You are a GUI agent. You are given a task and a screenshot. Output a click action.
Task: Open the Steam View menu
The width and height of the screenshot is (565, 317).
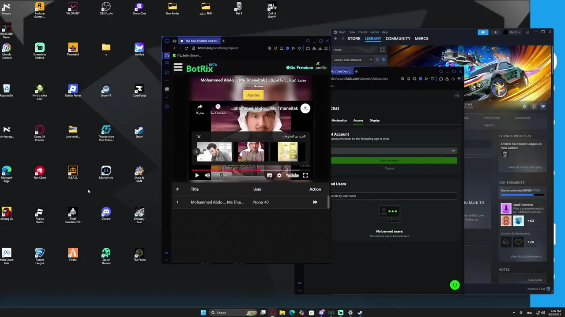(352, 32)
